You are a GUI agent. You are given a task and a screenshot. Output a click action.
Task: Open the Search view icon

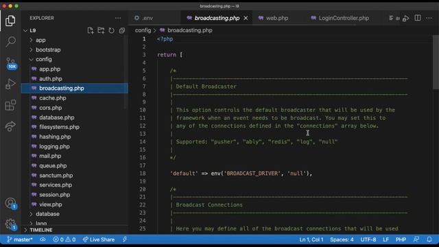coord(10,41)
